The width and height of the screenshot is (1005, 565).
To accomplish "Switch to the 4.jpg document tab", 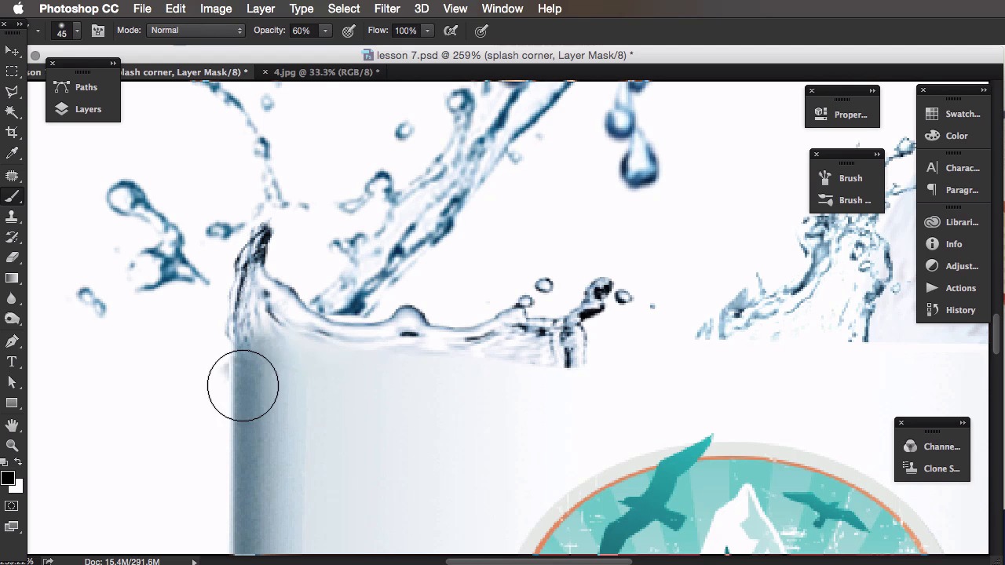I will [x=320, y=72].
